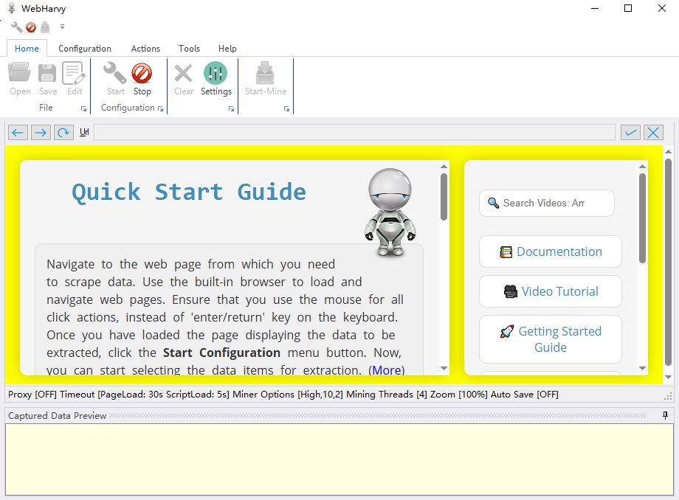679x500 pixels.
Task: Open the green Settings icon
Action: [x=216, y=73]
